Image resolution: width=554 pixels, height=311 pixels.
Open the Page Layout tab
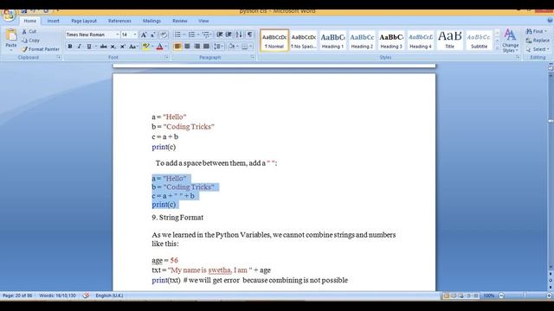tap(84, 21)
